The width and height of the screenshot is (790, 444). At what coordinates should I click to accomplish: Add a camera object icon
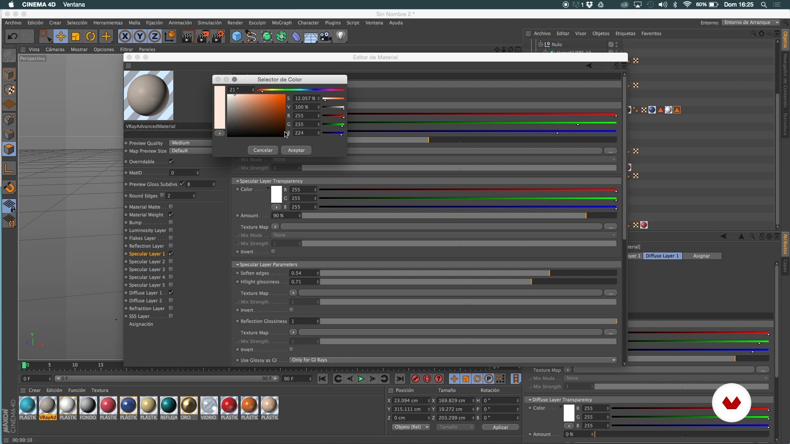click(x=326, y=36)
